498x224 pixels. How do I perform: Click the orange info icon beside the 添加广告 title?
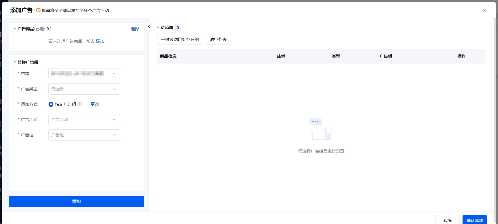[x=38, y=10]
